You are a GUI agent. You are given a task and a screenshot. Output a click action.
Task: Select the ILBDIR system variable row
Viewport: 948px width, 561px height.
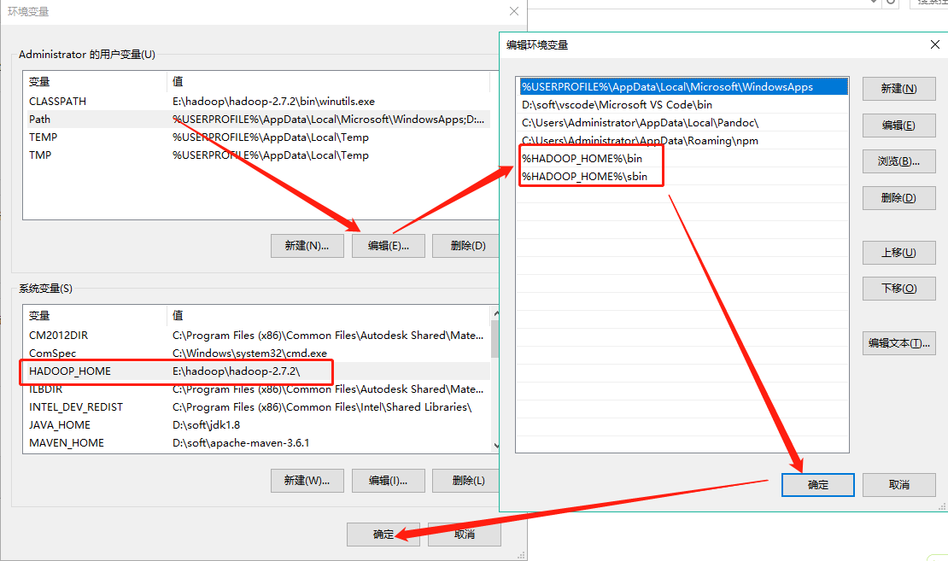(256, 389)
